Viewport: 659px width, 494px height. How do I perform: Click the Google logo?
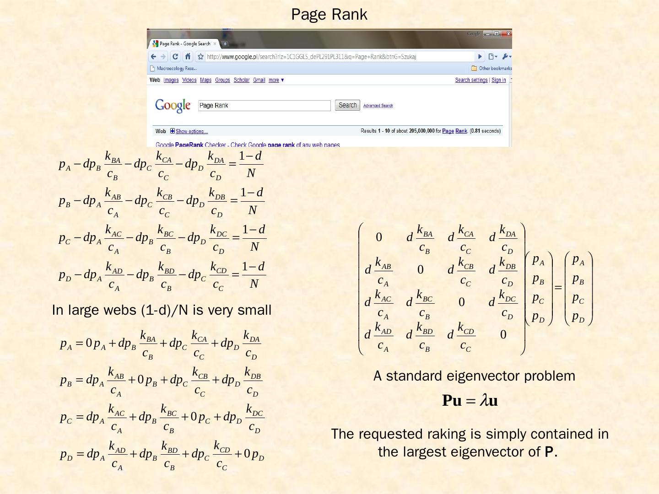[x=173, y=106]
